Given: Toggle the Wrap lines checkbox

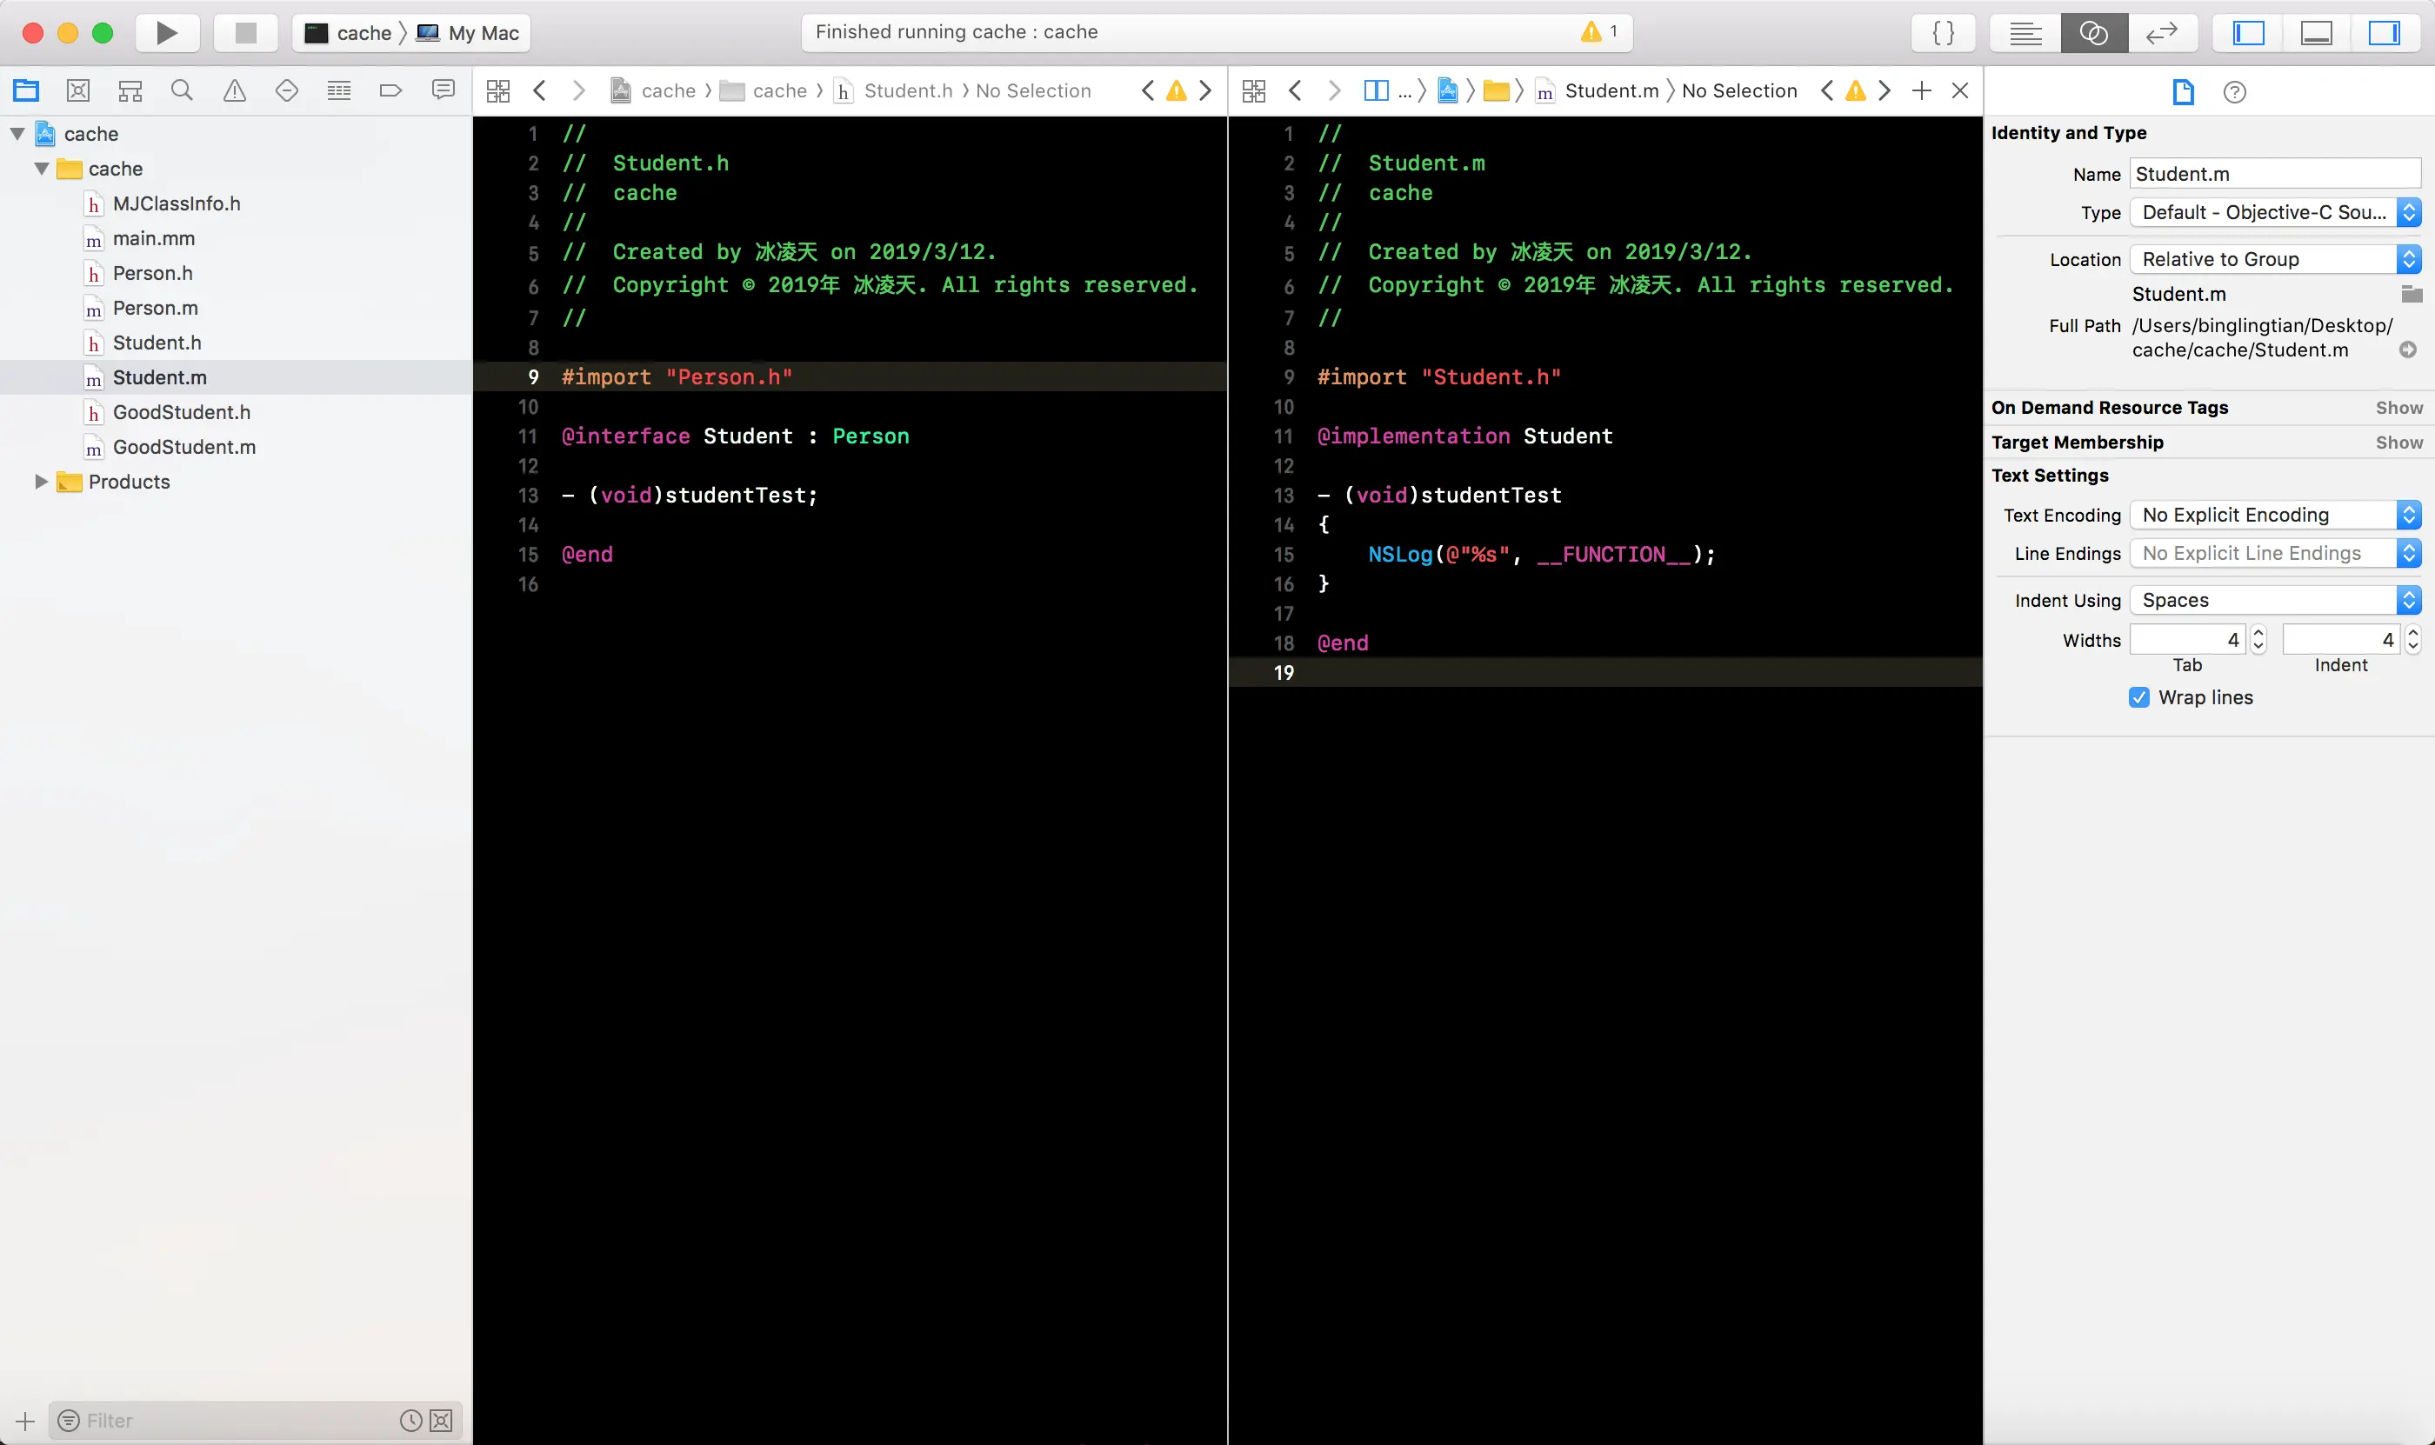Looking at the screenshot, I should pyautogui.click(x=2139, y=697).
